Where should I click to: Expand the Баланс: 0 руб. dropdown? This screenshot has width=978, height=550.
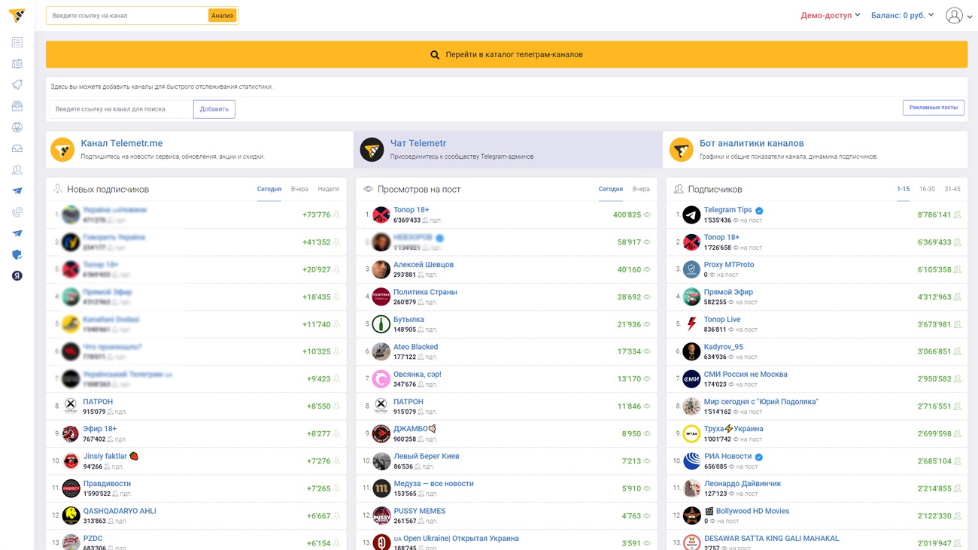click(x=902, y=15)
